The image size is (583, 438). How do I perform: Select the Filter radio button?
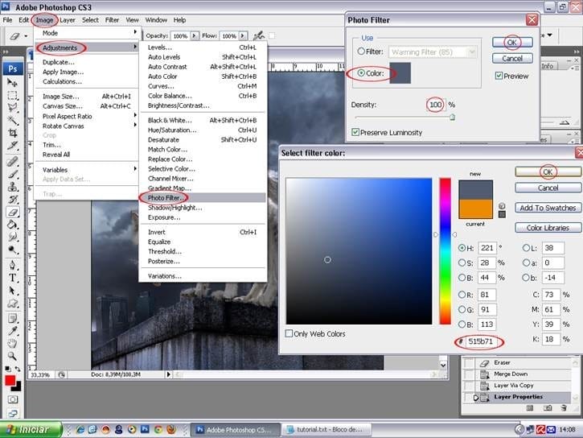pos(361,52)
